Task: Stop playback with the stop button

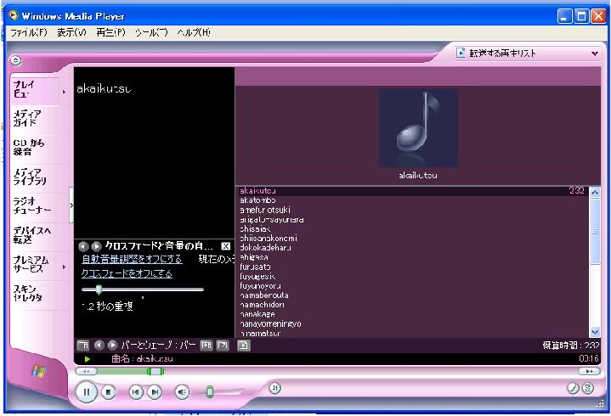Action: coord(109,392)
